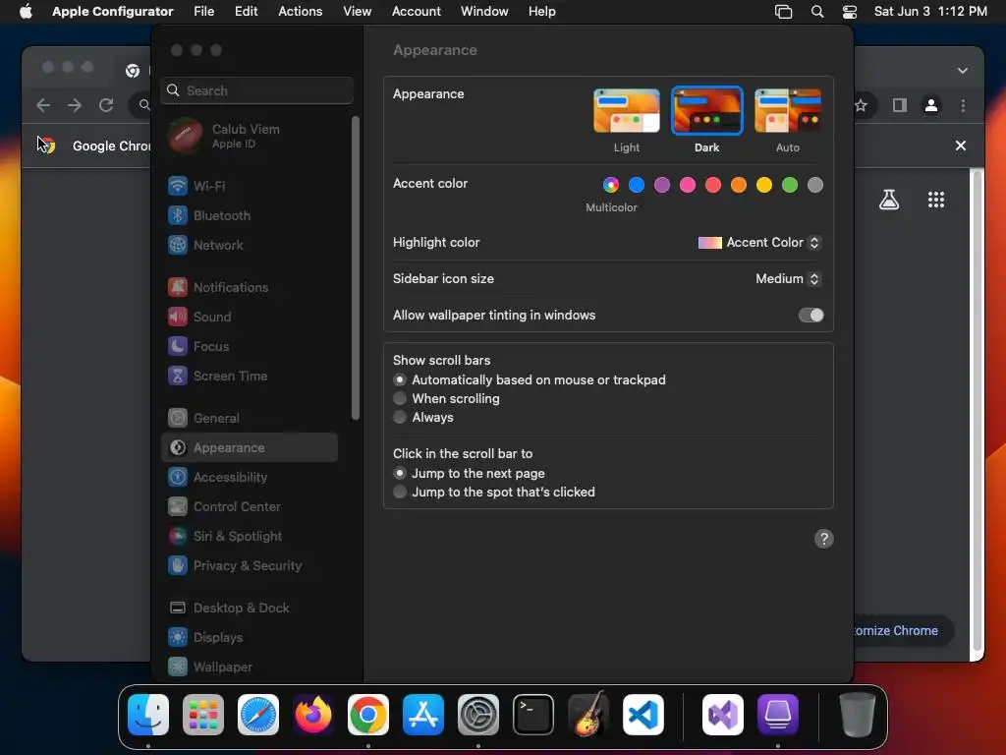The image size is (1006, 755).
Task: Open Chrome three-dot menu
Action: [x=963, y=105]
